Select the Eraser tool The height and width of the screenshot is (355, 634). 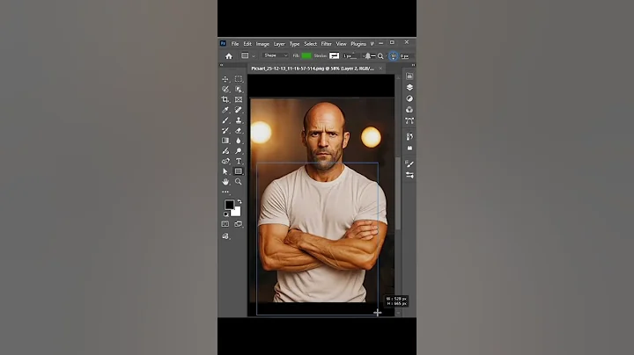click(239, 130)
